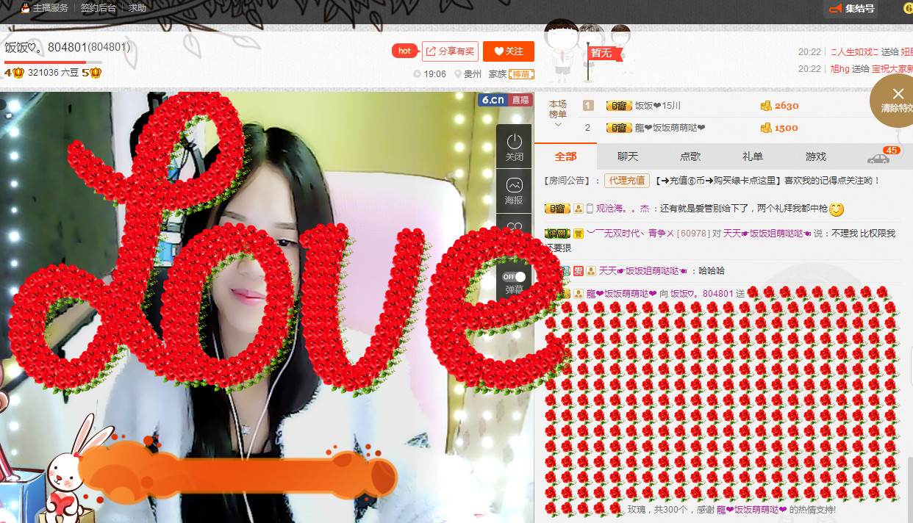This screenshot has height=523, width=913.
Task: Click the smiley emoji in chat message
Action: pos(837,209)
